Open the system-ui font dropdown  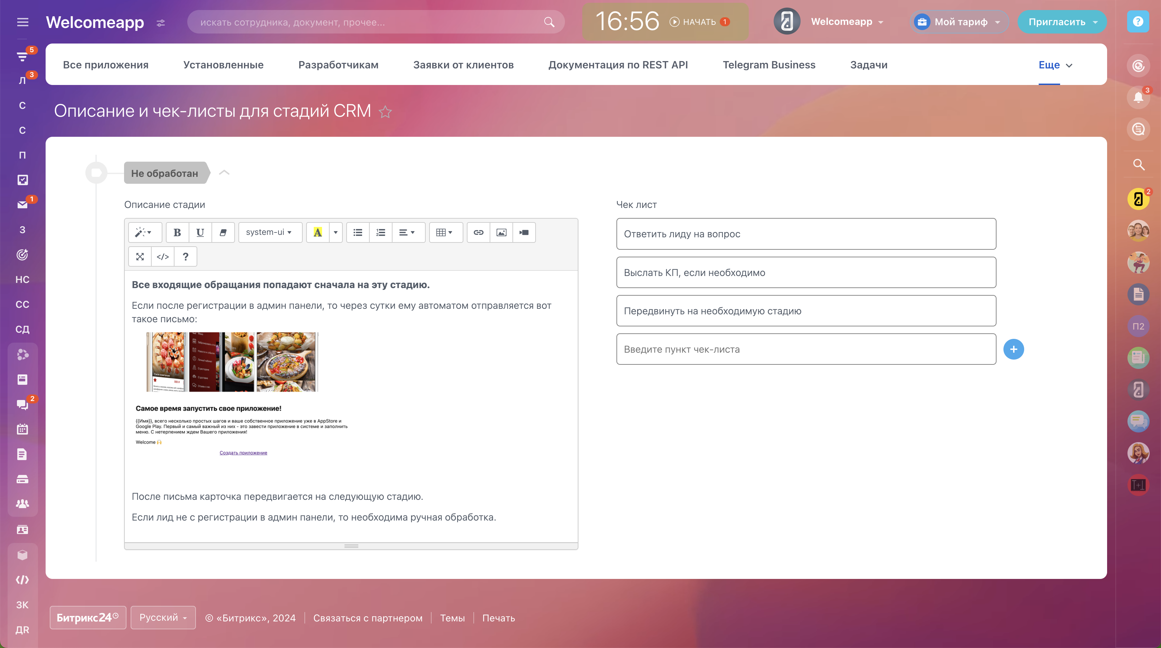pos(269,232)
